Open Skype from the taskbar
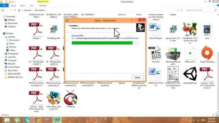This screenshot has width=219, height=123. coord(27,120)
